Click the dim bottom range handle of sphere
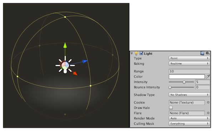 [x=65, y=114]
